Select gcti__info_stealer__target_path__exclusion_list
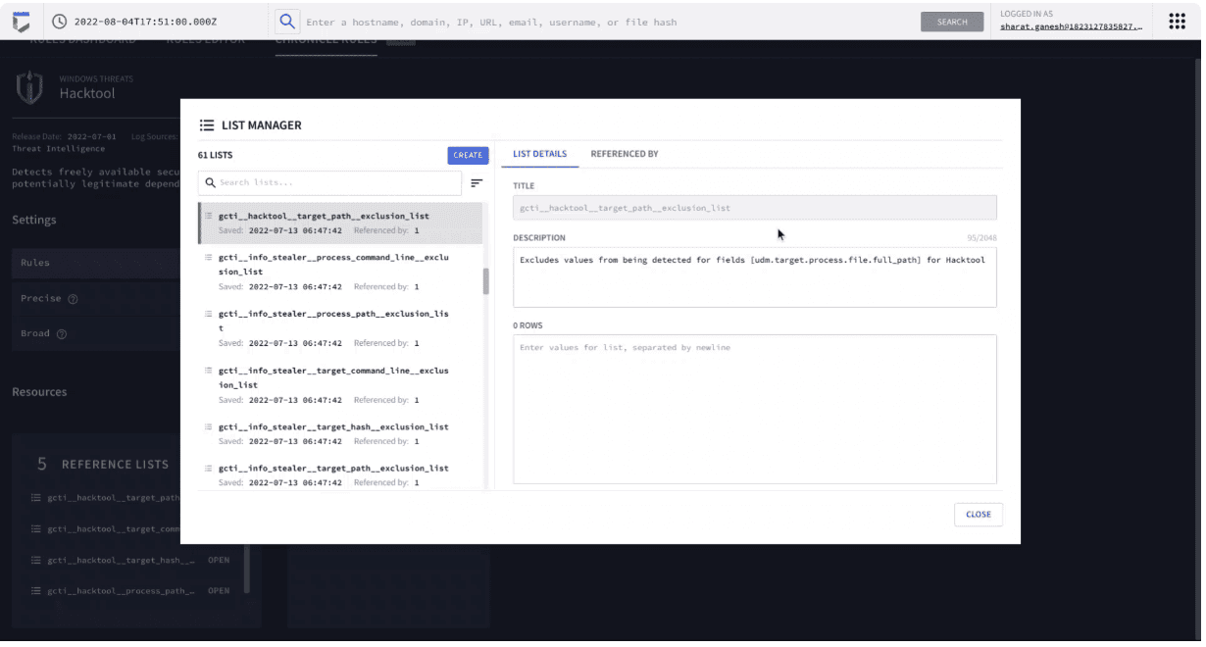Image resolution: width=1206 pixels, height=647 pixels. tap(340, 474)
